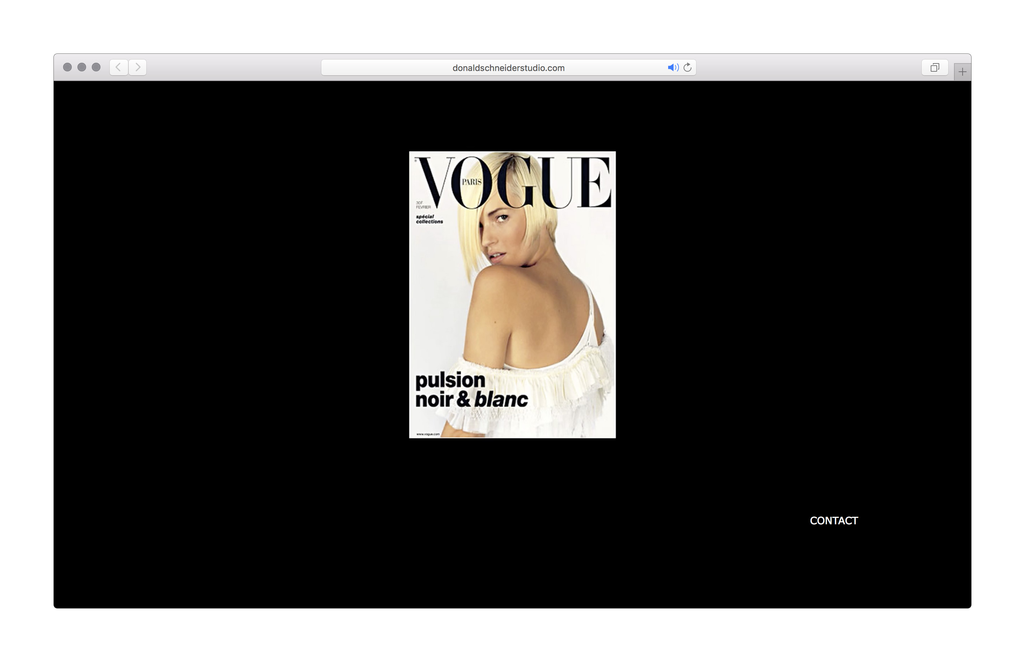The width and height of the screenshot is (1025, 662).
Task: Click the Vogue Paris cover image
Action: point(512,294)
